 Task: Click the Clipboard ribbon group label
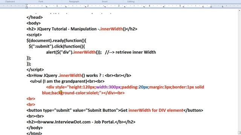click(x=10, y=1)
